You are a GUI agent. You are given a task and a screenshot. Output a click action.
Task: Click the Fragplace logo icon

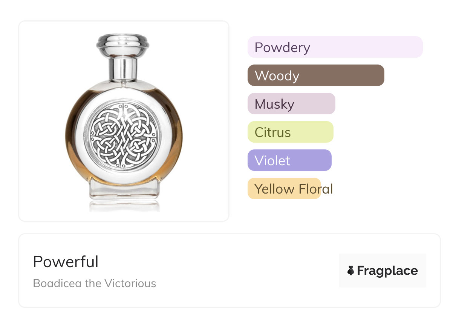tap(351, 271)
